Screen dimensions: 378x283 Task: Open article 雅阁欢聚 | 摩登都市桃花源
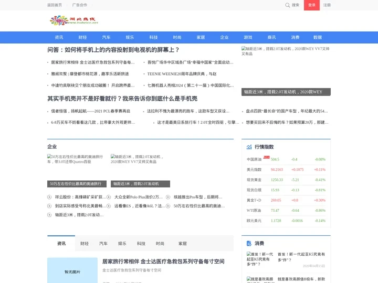(x=90, y=74)
